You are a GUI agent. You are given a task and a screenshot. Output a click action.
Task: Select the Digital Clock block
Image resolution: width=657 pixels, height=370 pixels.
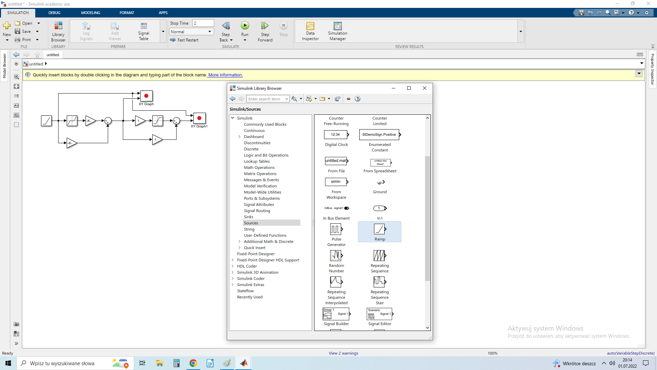pos(336,138)
